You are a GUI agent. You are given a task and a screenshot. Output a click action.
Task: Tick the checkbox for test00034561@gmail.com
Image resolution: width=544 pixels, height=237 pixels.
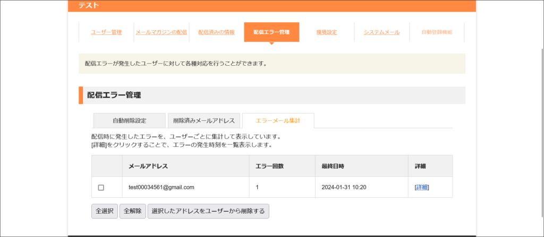pyautogui.click(x=101, y=188)
